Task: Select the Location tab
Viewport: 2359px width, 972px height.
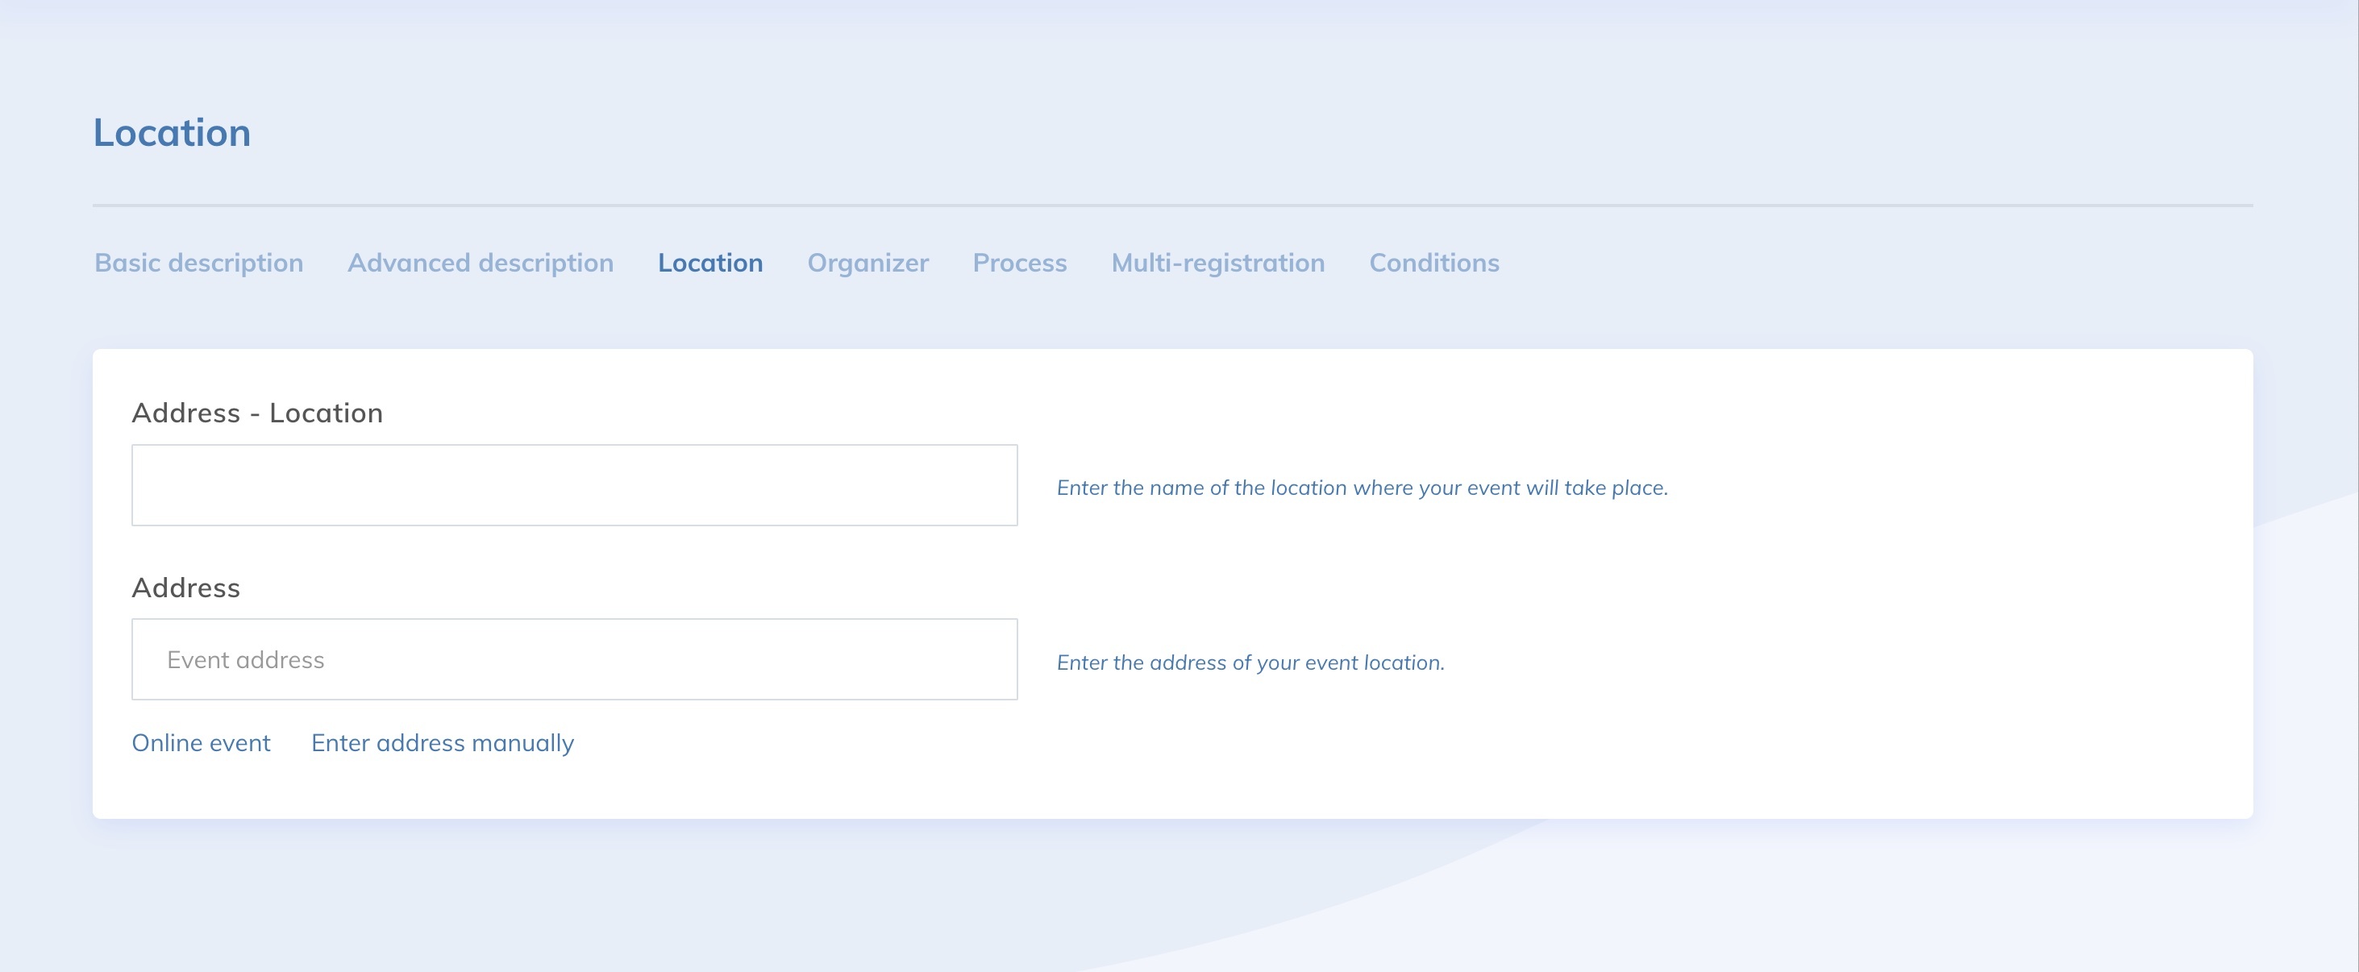Action: (709, 263)
